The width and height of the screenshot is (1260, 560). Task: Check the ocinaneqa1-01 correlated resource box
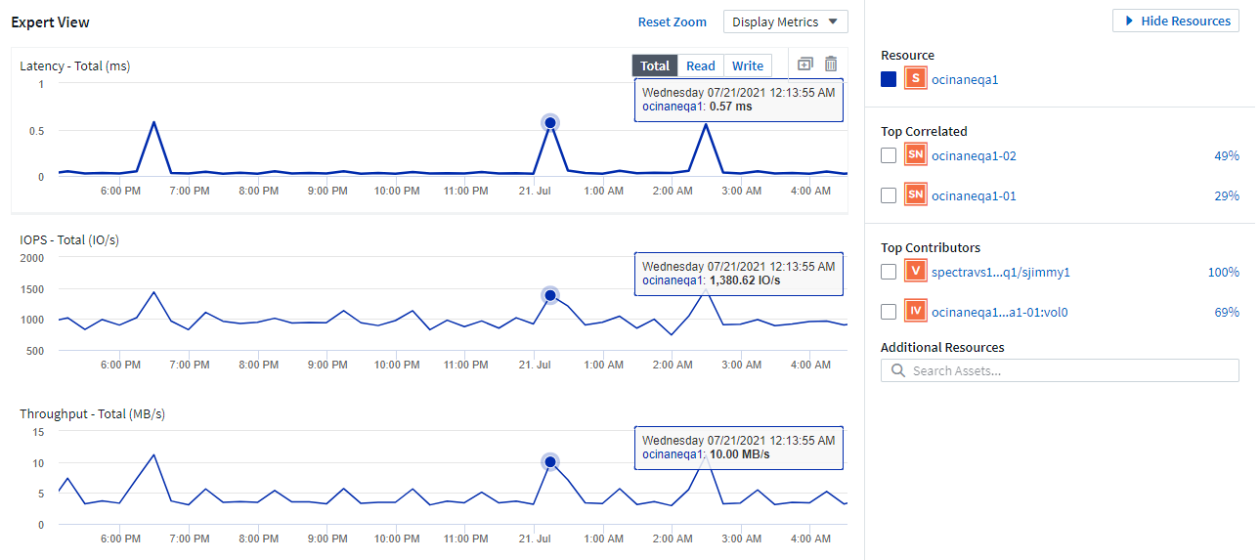pos(889,195)
